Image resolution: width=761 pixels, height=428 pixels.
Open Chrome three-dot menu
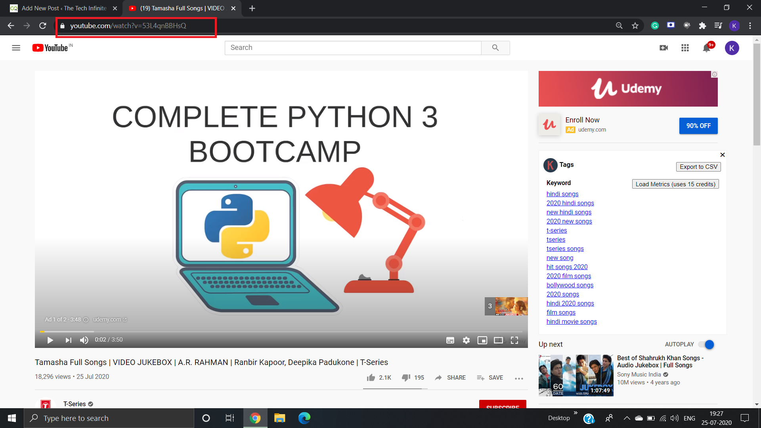tap(750, 26)
